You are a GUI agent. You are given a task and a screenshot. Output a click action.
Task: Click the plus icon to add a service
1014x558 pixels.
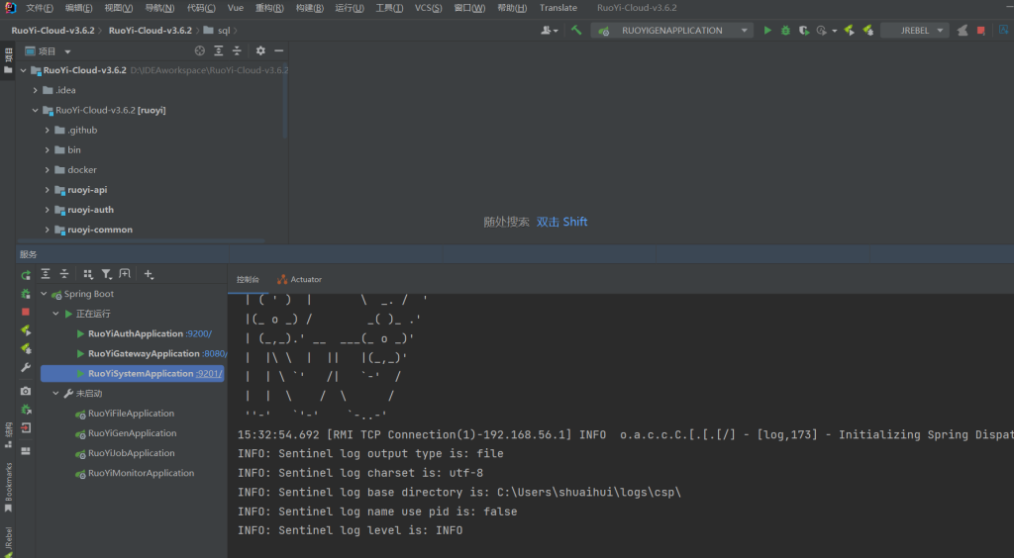[x=149, y=274]
